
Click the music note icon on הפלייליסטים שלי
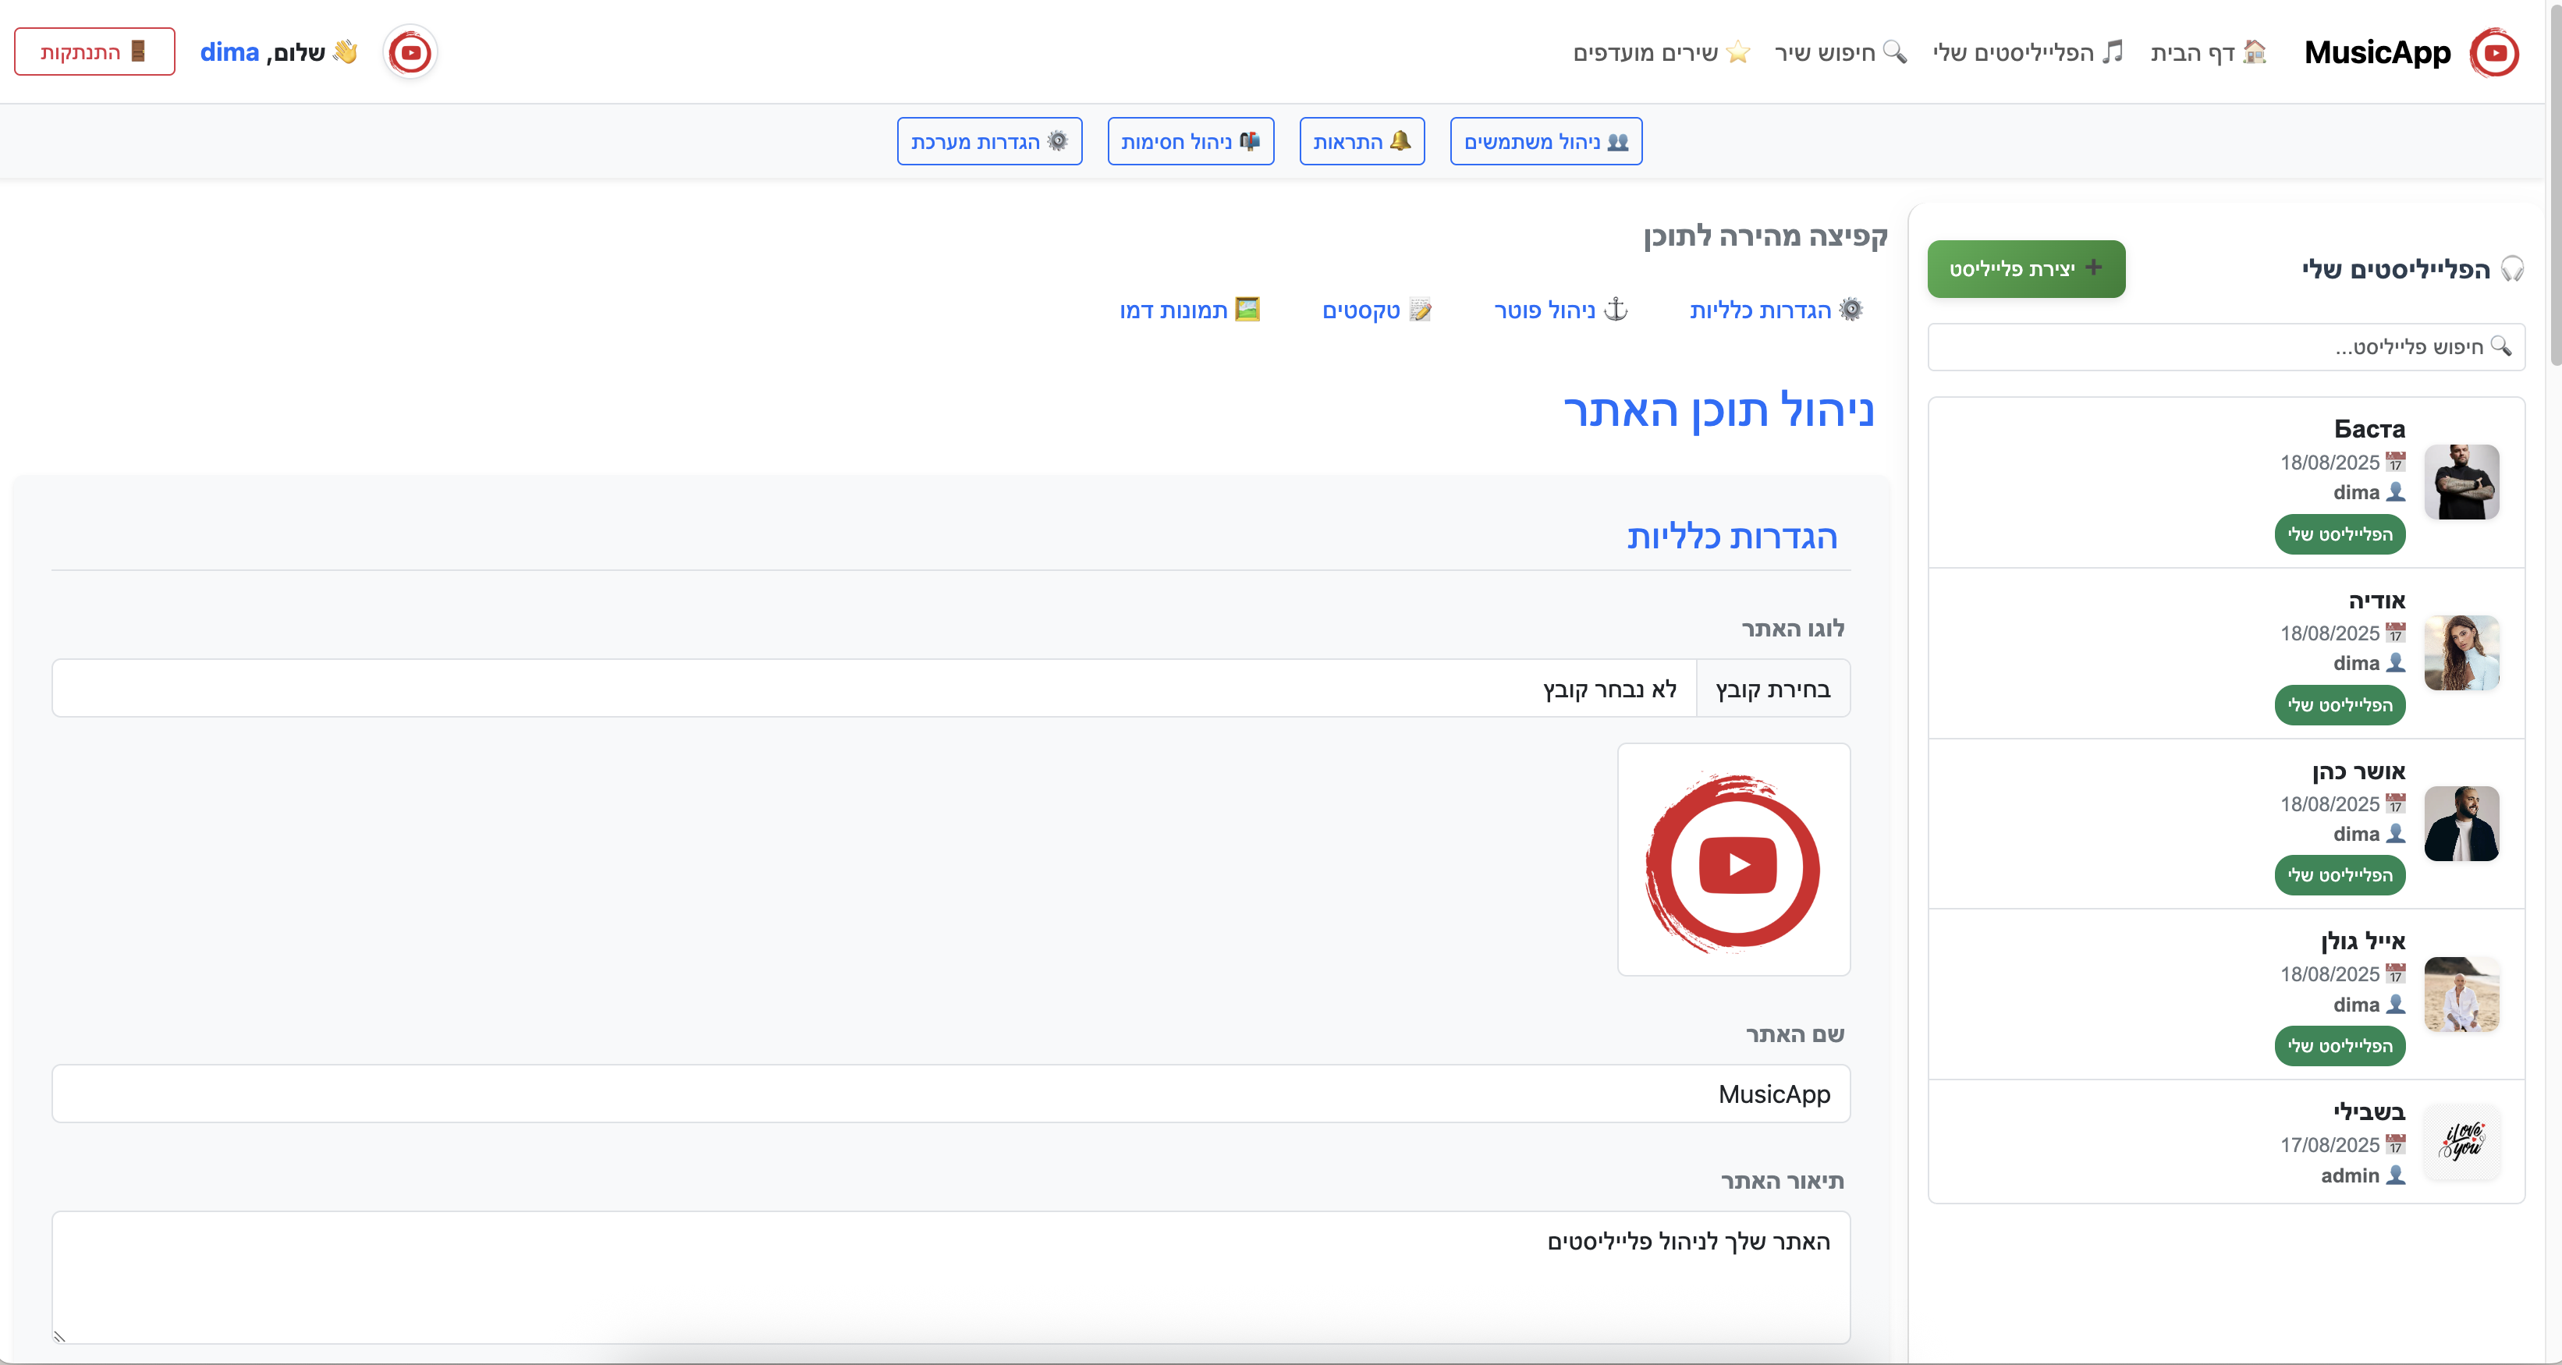point(2113,51)
